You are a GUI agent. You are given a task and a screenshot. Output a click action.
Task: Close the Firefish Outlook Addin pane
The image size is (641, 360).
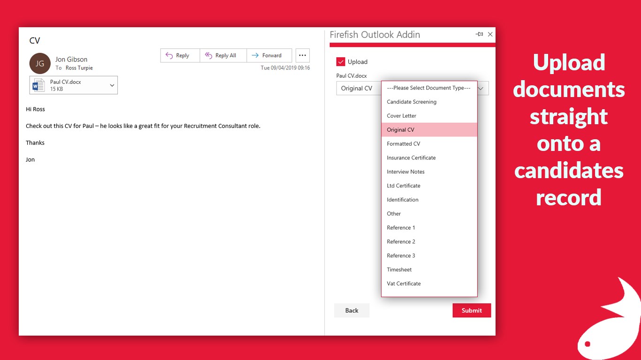tap(490, 34)
